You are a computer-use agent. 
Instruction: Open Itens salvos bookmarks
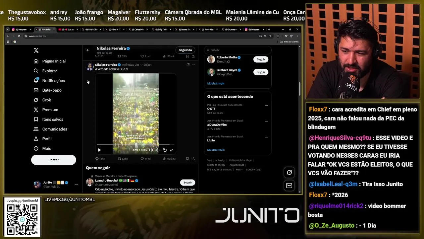[x=48, y=119]
